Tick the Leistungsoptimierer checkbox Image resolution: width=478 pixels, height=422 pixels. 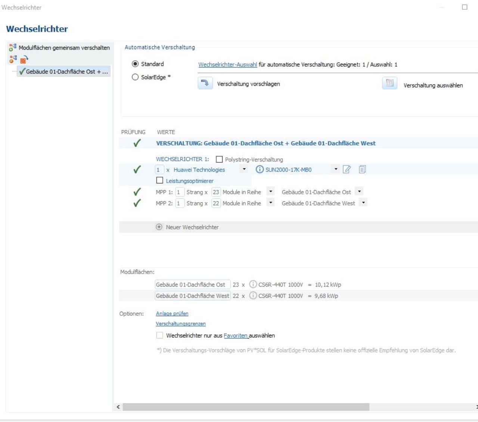(x=160, y=181)
